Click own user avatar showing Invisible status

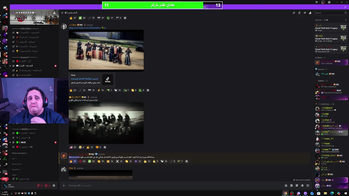tap(5, 186)
